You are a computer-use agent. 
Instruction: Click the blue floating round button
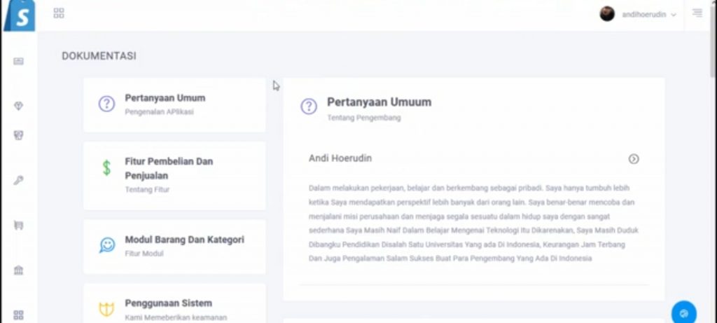tap(683, 312)
